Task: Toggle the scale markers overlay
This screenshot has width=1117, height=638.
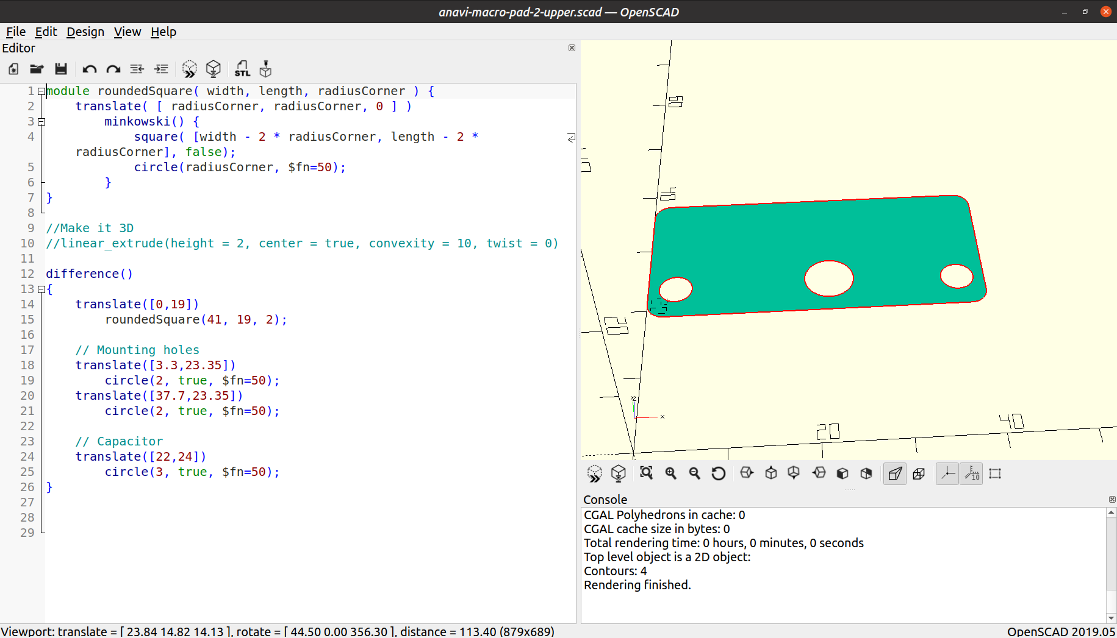Action: [971, 473]
